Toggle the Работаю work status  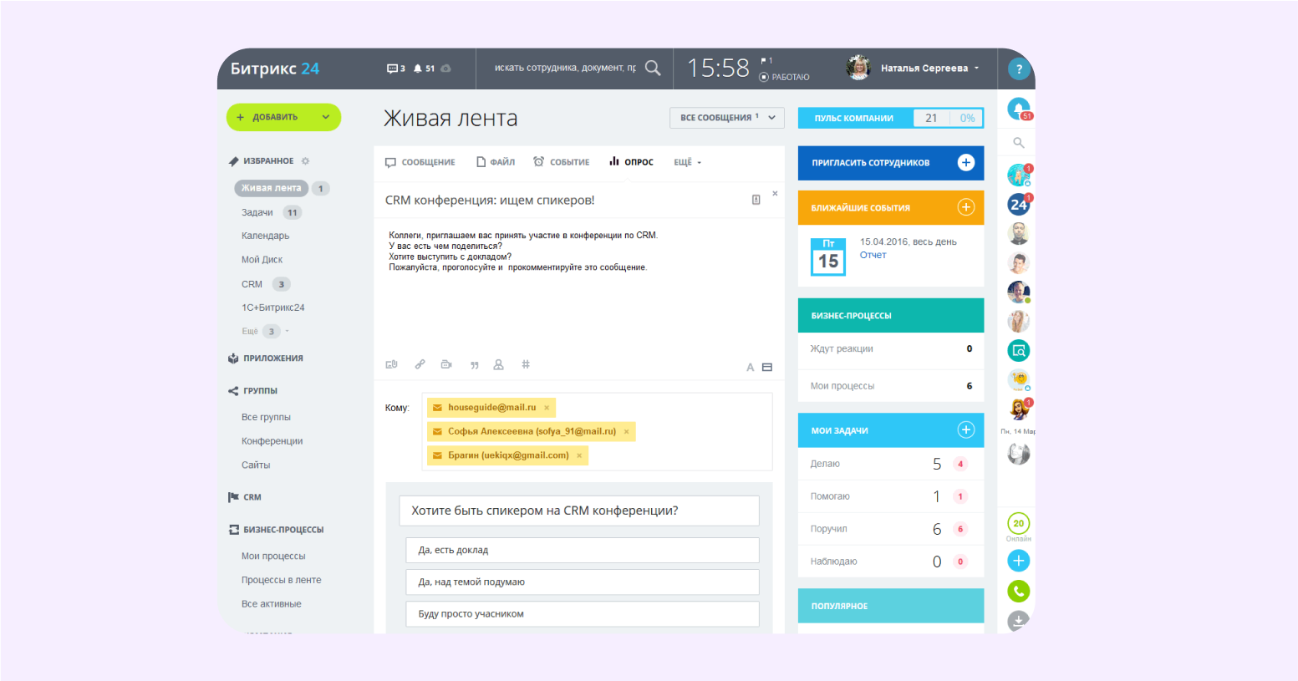tap(784, 77)
